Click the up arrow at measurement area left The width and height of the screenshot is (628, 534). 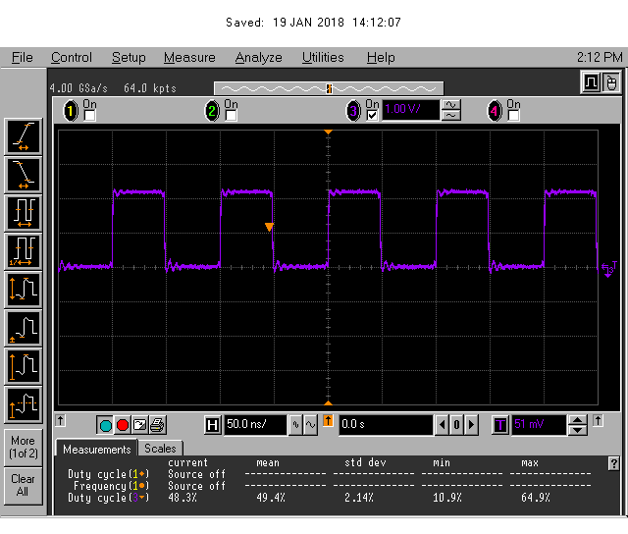tap(61, 421)
